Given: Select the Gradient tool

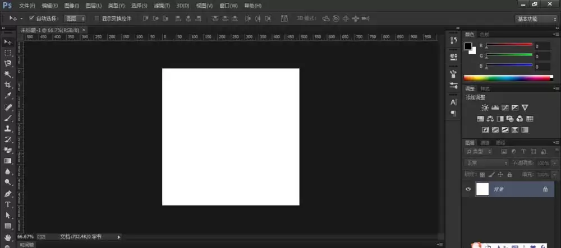Looking at the screenshot, I should click(8, 161).
